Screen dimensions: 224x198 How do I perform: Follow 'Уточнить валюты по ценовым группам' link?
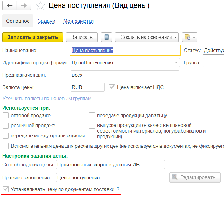pos(47,99)
